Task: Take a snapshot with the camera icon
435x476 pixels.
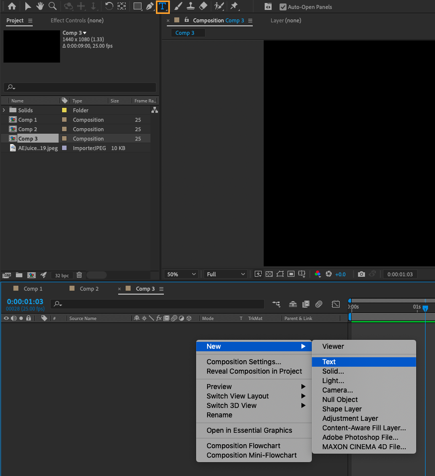Action: [x=362, y=274]
